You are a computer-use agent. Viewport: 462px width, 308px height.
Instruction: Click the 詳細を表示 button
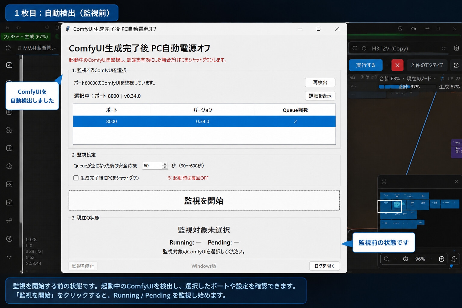[x=320, y=96]
